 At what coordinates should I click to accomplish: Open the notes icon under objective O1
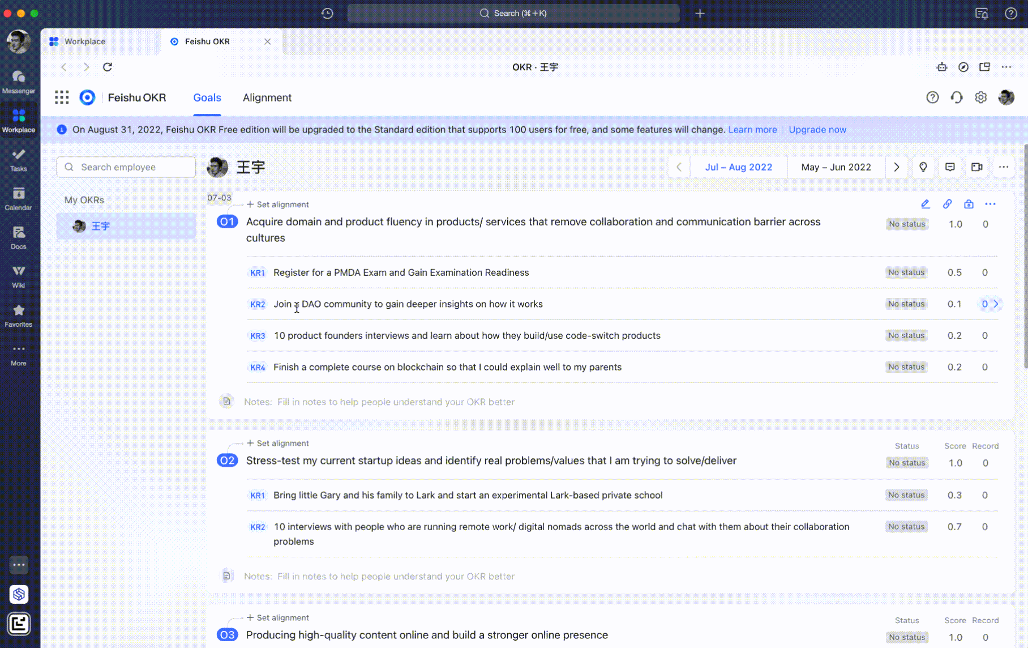coord(226,402)
